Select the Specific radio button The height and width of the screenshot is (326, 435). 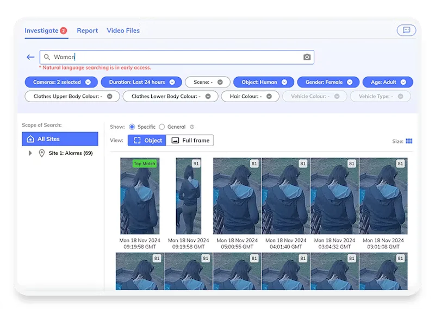tap(132, 127)
